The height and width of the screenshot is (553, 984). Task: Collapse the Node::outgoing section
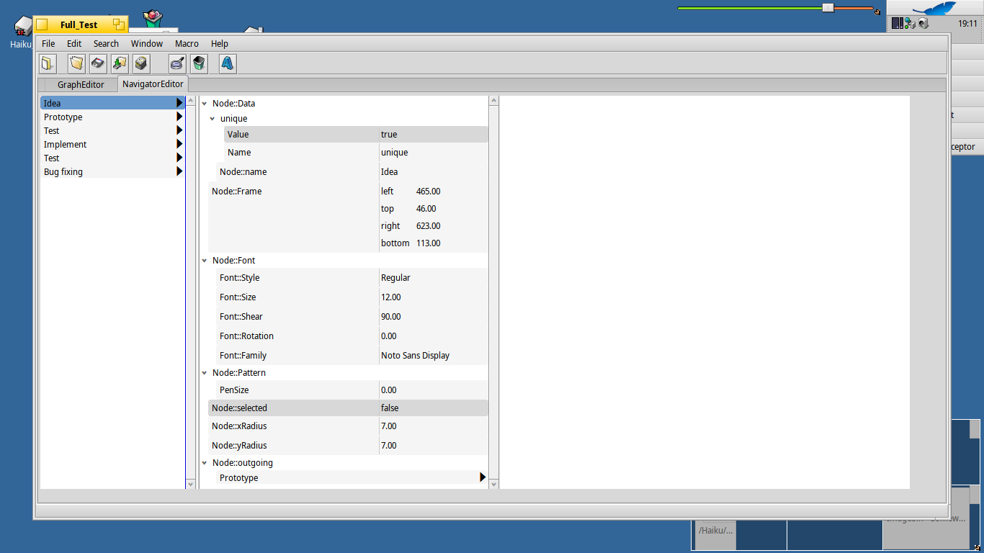[x=205, y=463]
